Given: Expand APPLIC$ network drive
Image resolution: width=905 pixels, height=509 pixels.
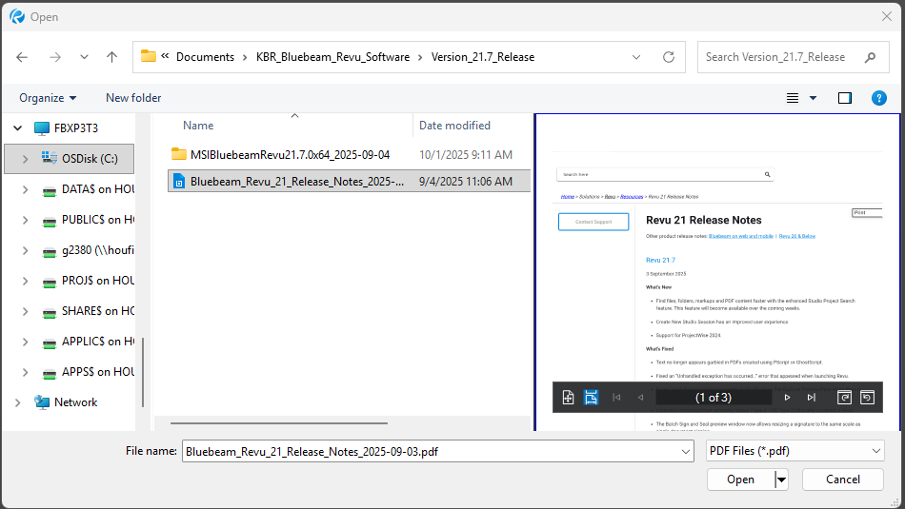Looking at the screenshot, I should [x=25, y=342].
